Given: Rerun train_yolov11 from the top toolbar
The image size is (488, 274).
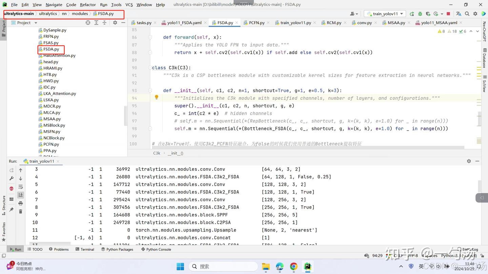Looking at the screenshot, I should tap(412, 14).
